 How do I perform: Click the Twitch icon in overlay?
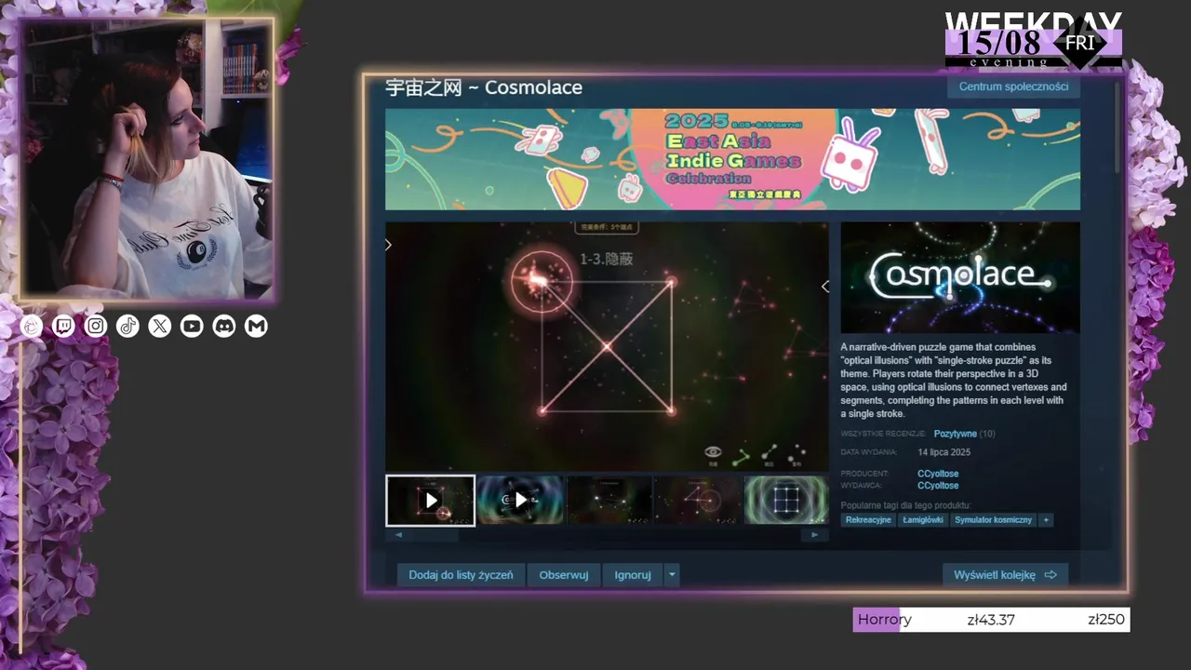63,326
